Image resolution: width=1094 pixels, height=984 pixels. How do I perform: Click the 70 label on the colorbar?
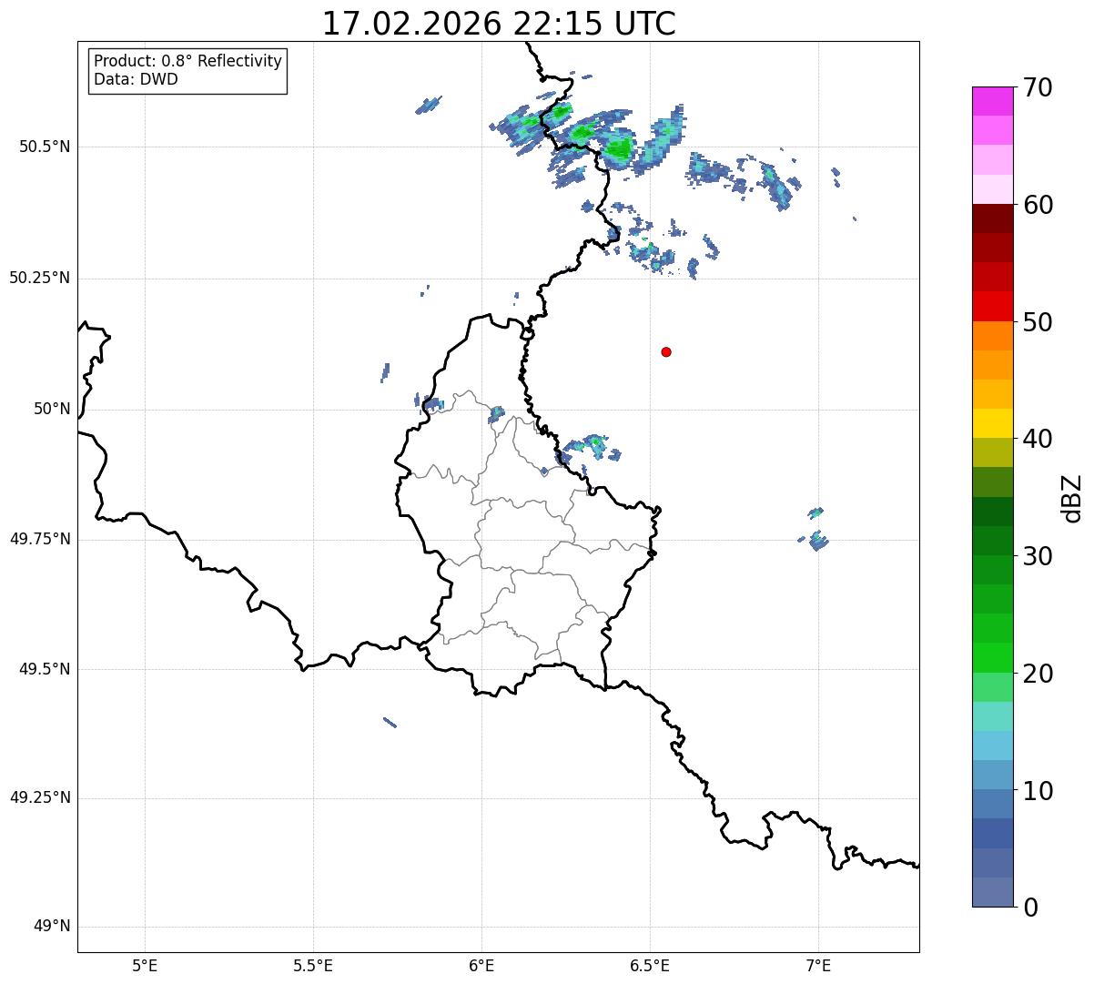pos(1038,87)
